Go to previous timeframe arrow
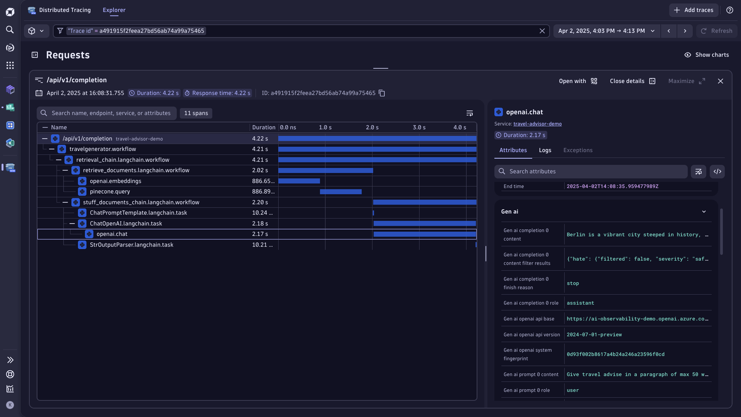This screenshot has width=741, height=417. point(669,31)
